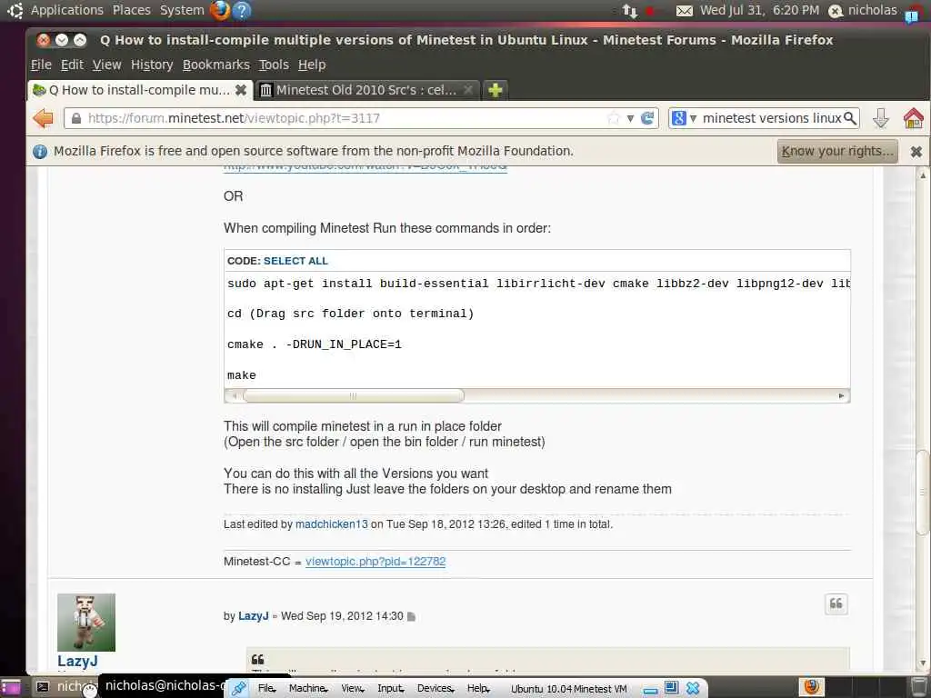931x698 pixels.
Task: Go back using the orange back arrow
Action: 44,118
